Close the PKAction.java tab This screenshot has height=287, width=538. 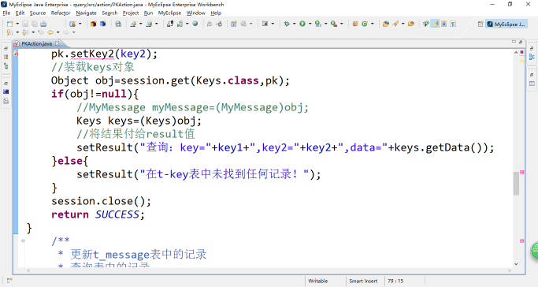57,43
